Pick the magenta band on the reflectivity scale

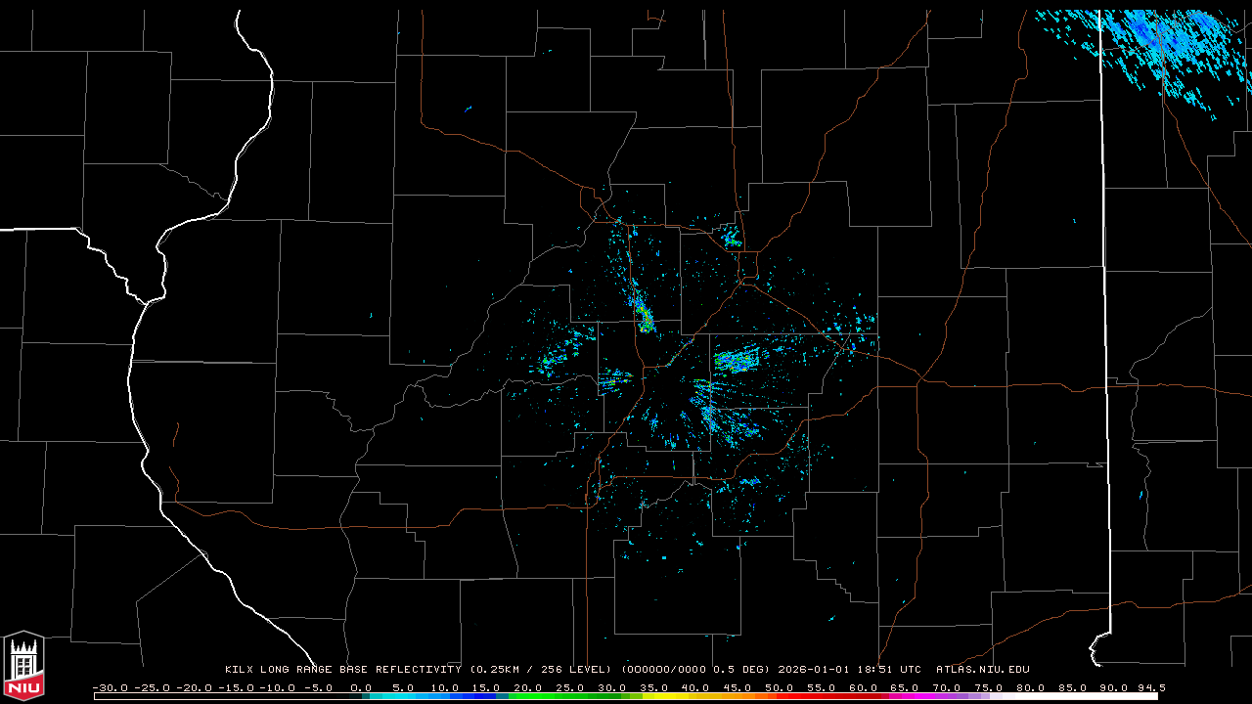coord(919,696)
